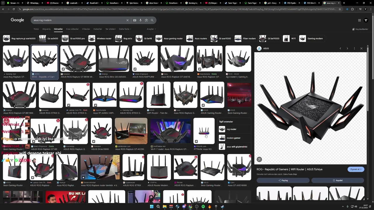Screen dimensions: 374x210
Task: Open Spotify from the taskbar
Action: (203, 206)
